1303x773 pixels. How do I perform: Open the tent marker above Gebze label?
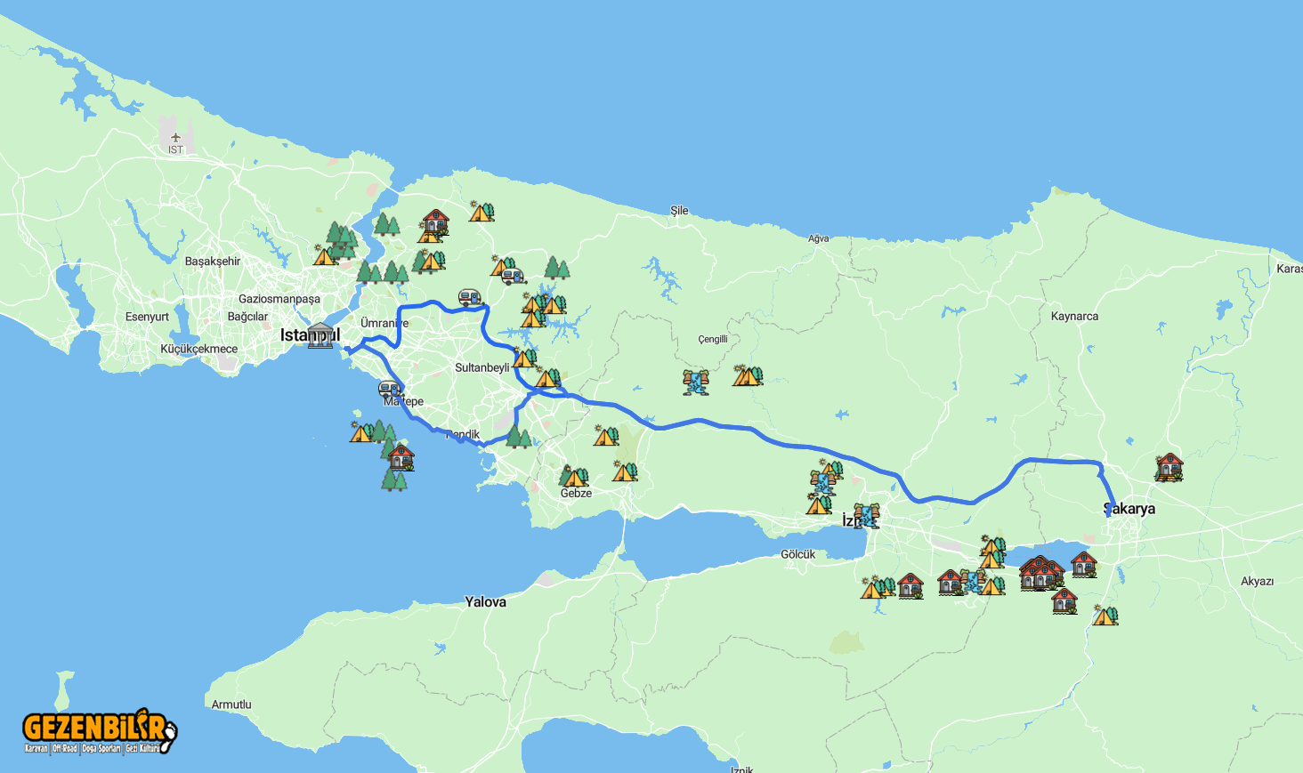tap(574, 477)
